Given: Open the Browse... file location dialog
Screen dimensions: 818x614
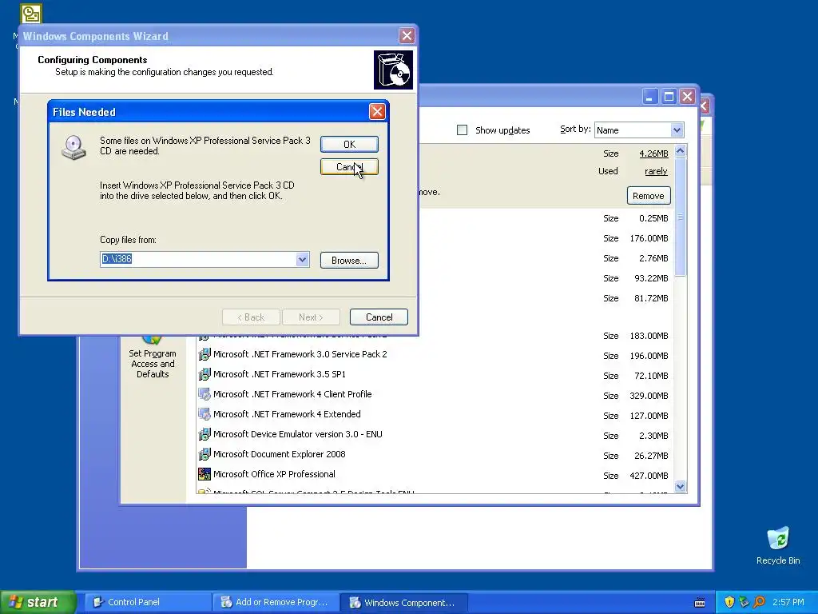Looking at the screenshot, I should click(x=349, y=260).
